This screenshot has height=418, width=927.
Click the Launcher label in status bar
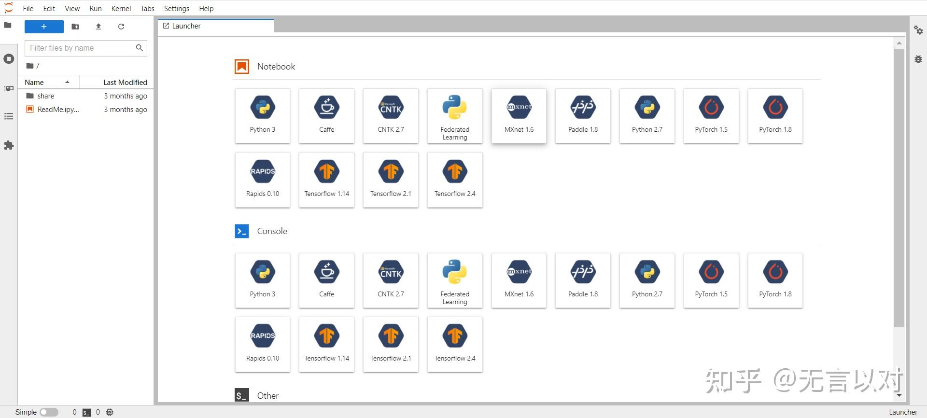903,412
